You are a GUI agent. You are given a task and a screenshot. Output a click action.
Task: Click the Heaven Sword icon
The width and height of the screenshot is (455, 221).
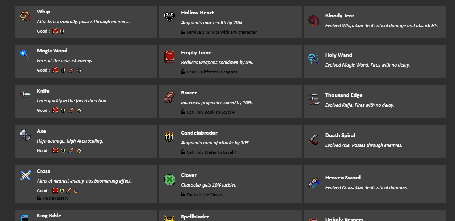point(313,182)
